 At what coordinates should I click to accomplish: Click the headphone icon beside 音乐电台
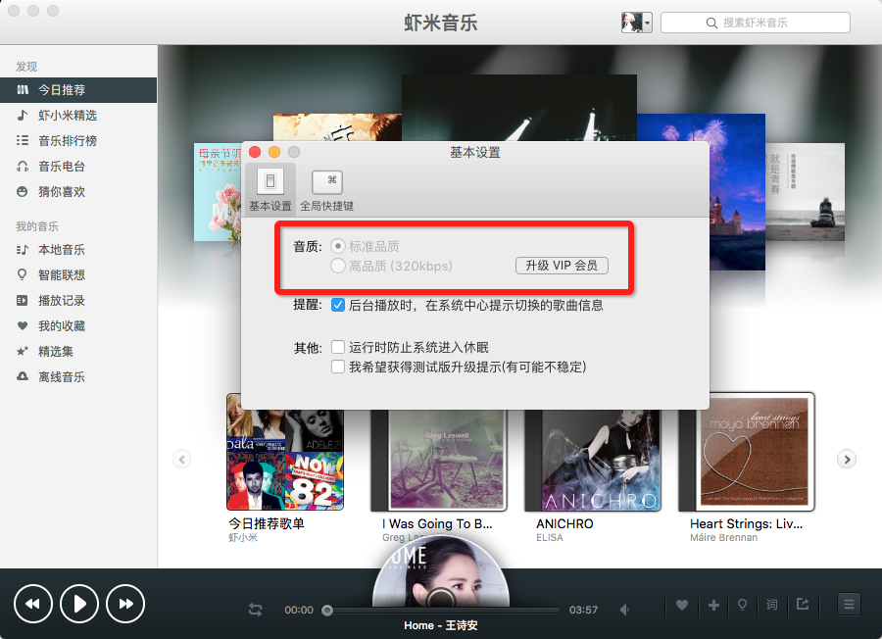tap(22, 167)
